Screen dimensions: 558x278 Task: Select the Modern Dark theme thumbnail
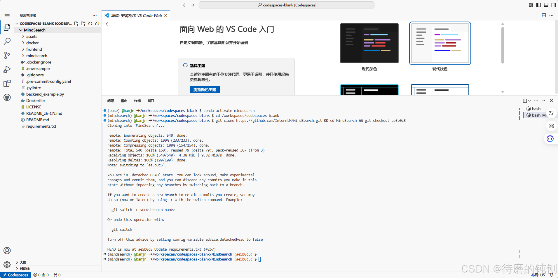(369, 43)
